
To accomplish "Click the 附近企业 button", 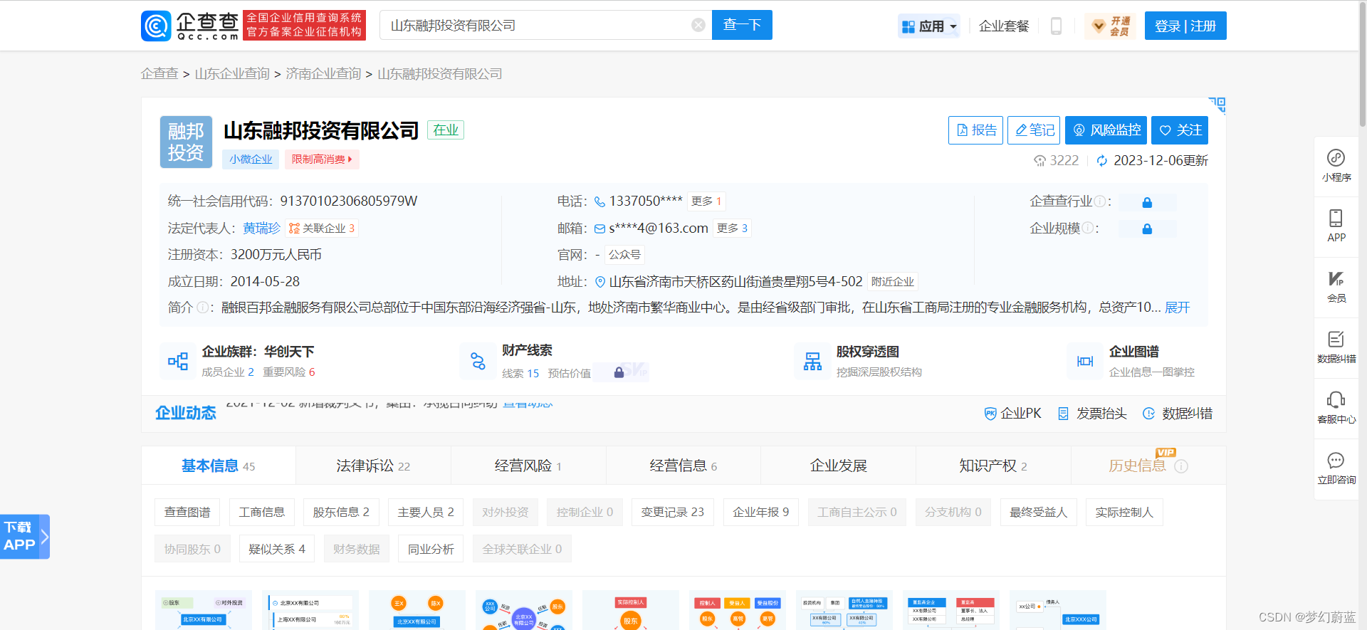I will 893,282.
